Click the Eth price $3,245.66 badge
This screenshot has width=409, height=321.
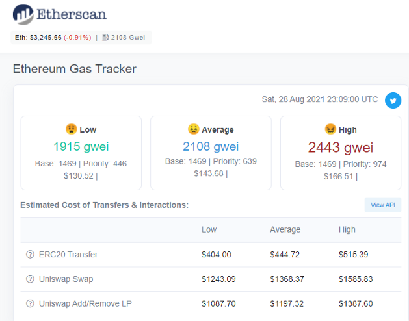pyautogui.click(x=53, y=38)
